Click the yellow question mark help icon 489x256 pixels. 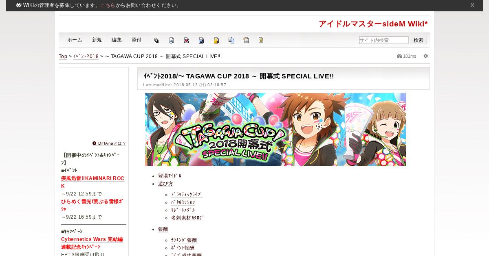pyautogui.click(x=261, y=40)
